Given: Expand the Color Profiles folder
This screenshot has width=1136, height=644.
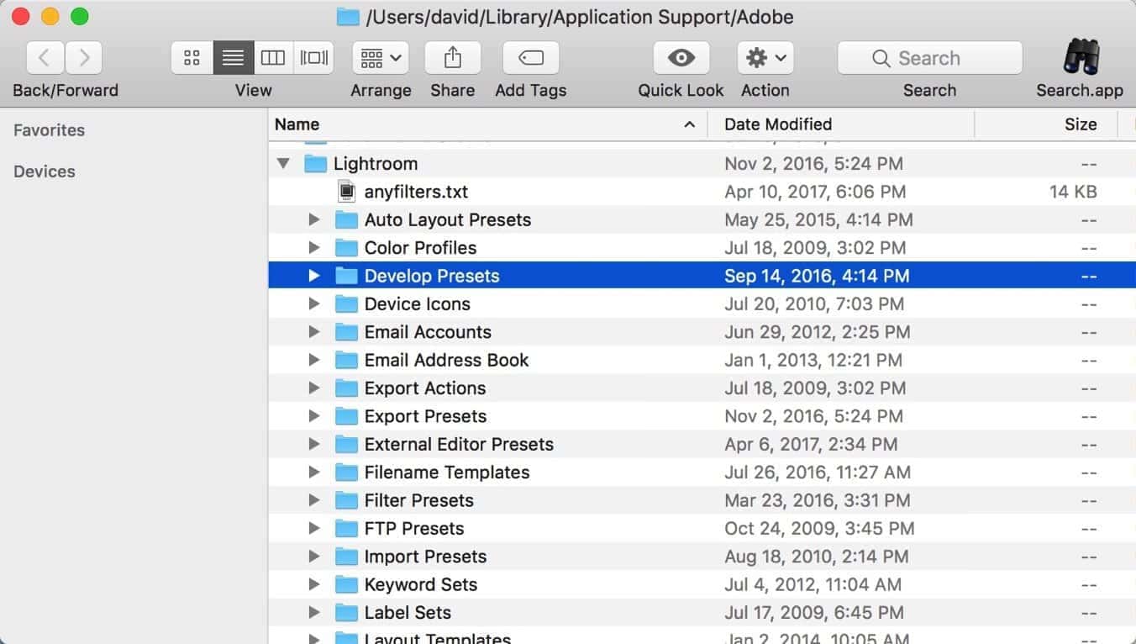Looking at the screenshot, I should (x=314, y=247).
